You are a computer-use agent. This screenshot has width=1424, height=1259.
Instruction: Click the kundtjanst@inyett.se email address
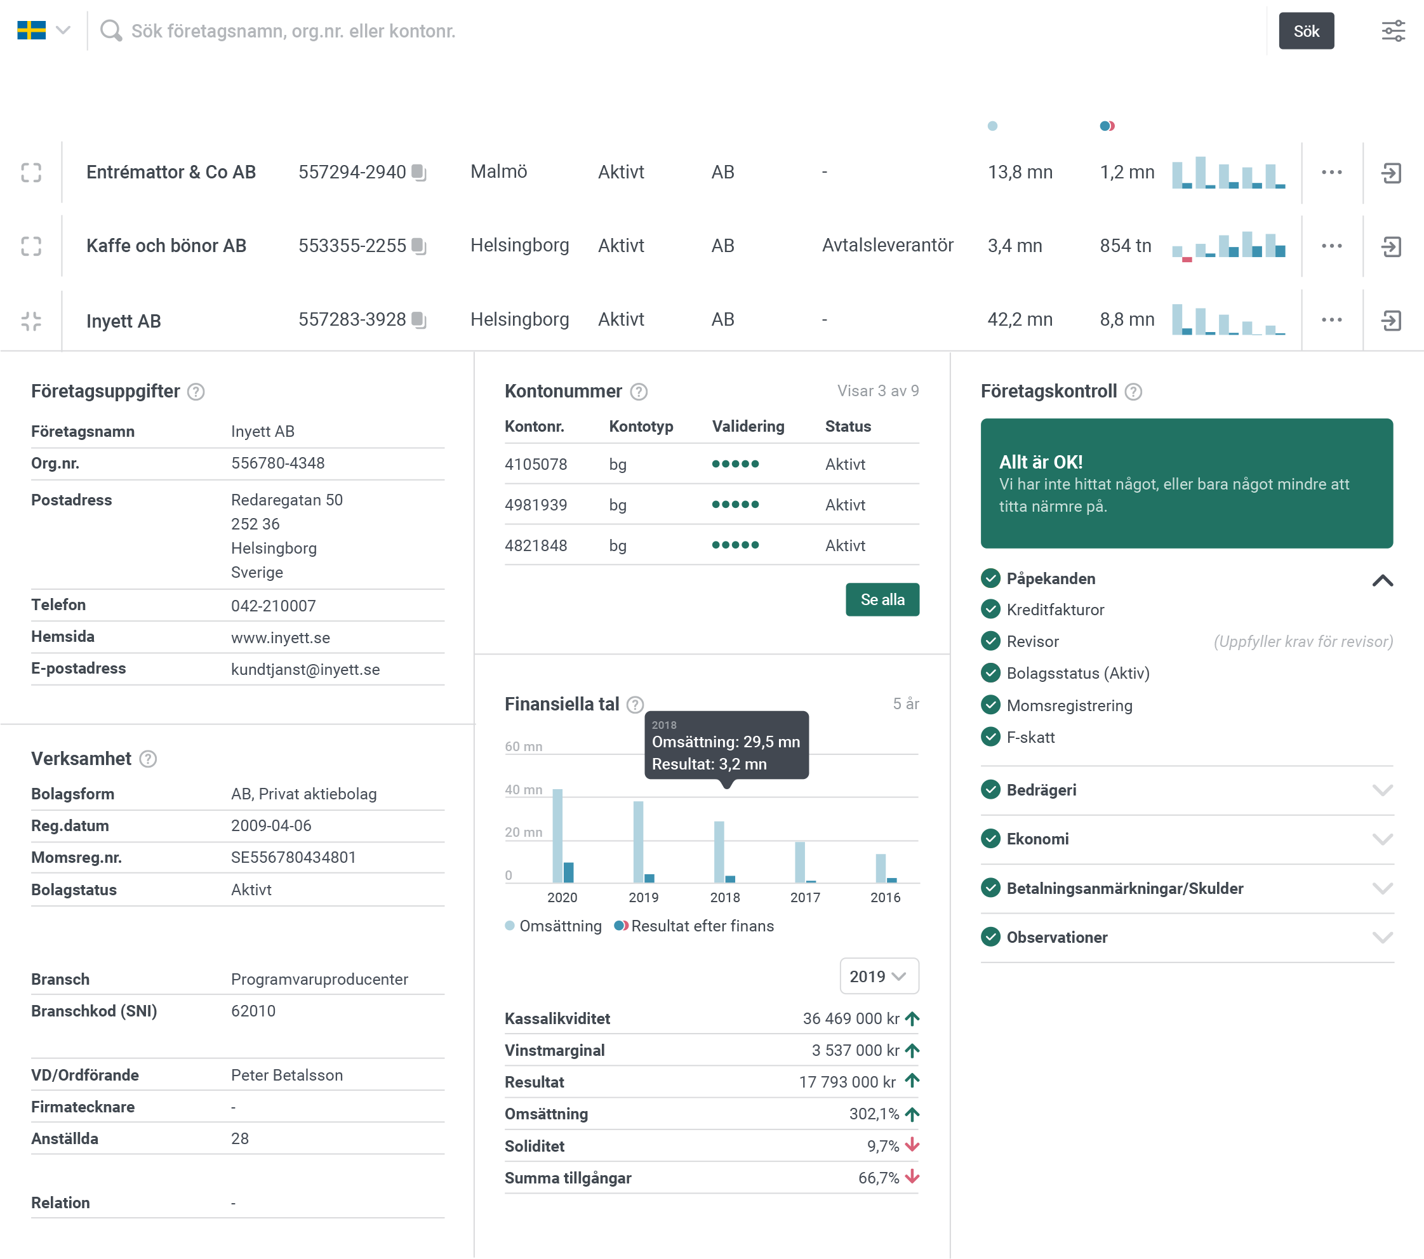(x=305, y=670)
